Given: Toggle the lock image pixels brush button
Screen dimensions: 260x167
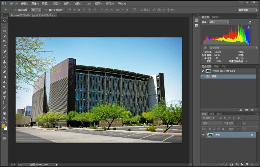Looking at the screenshot, I should (214, 129).
